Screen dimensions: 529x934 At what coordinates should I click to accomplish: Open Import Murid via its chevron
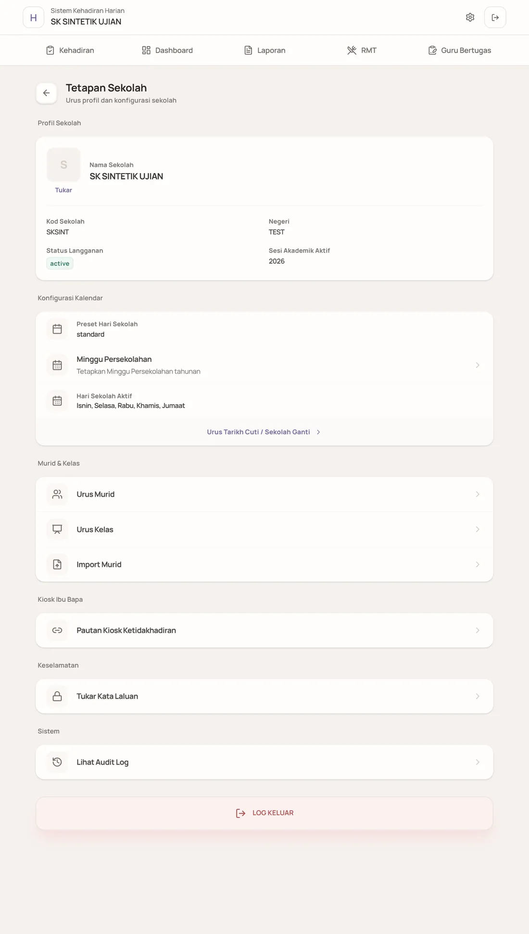click(x=478, y=564)
